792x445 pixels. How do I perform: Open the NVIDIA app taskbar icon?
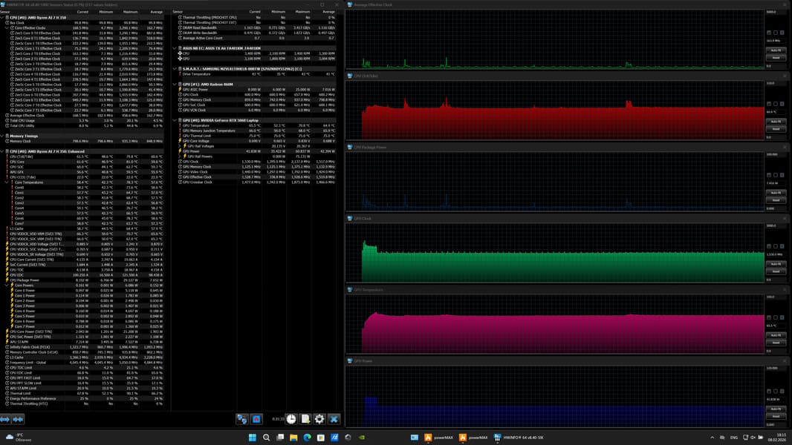tap(362, 438)
